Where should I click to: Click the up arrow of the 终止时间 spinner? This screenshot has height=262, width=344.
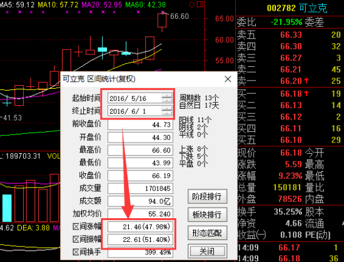pos(167,109)
